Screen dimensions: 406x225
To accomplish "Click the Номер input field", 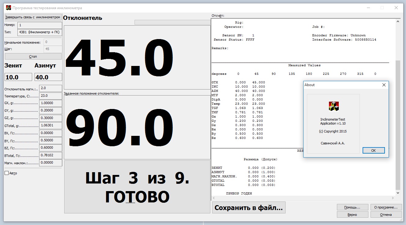I will pyautogui.click(x=39, y=25).
